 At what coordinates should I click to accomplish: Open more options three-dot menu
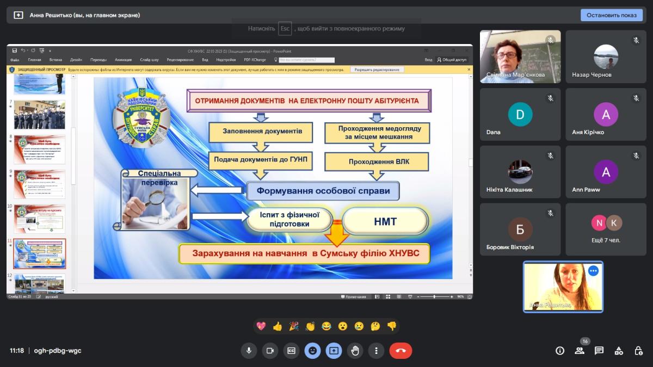(376, 351)
